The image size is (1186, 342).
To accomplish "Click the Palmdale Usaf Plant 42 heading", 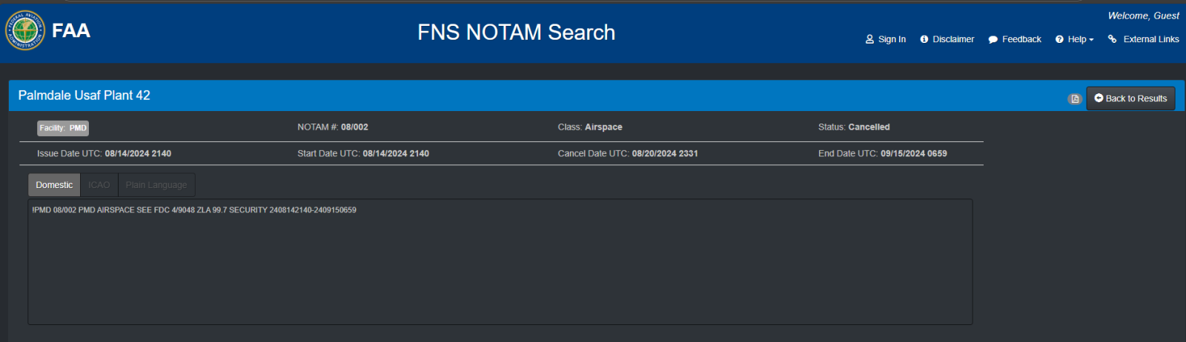I will [x=84, y=95].
